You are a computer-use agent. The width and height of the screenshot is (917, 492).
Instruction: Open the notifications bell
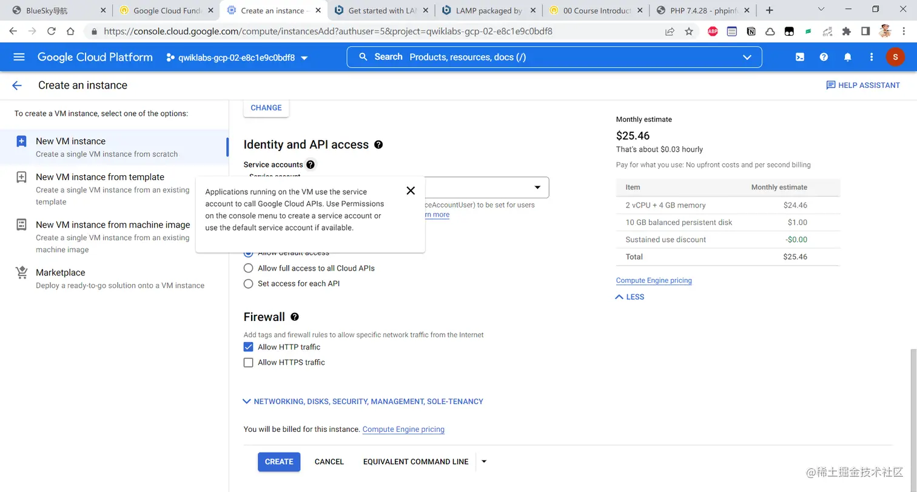click(848, 57)
